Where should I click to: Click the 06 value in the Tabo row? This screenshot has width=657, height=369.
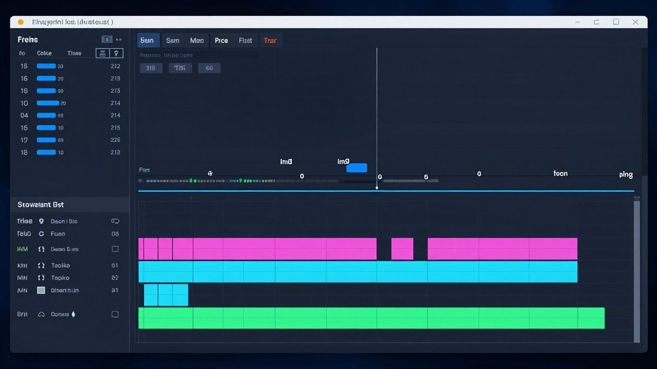115,234
